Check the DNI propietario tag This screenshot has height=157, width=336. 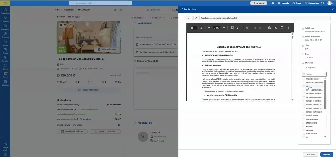(x=304, y=123)
